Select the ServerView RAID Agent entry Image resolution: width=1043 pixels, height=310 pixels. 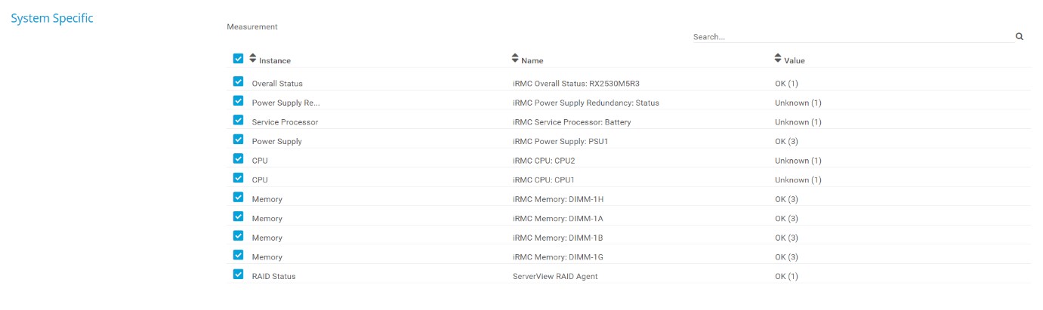tap(554, 276)
